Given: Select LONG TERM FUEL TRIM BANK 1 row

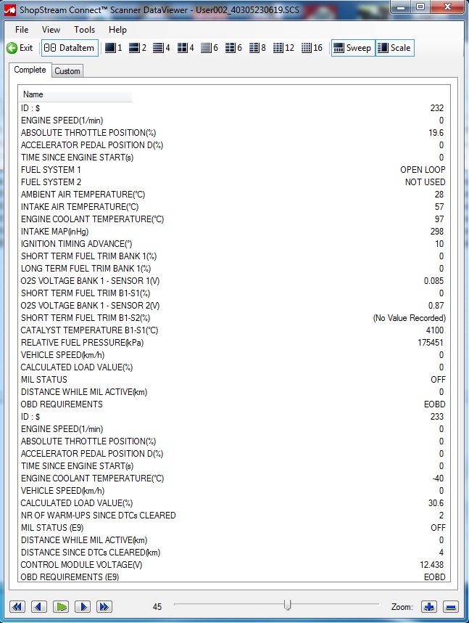Looking at the screenshot, I should click(x=234, y=268).
